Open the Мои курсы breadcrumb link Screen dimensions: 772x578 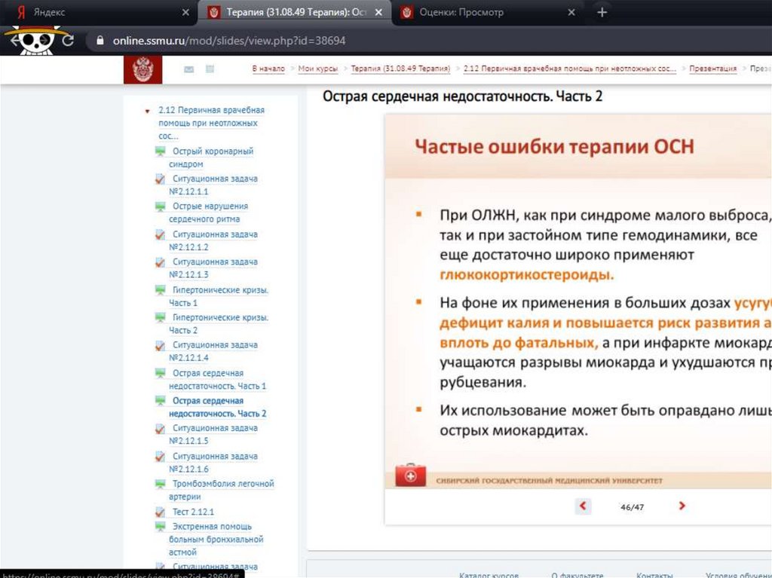coord(318,69)
